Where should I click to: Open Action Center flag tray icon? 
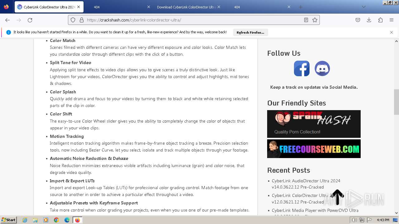click(x=369, y=220)
